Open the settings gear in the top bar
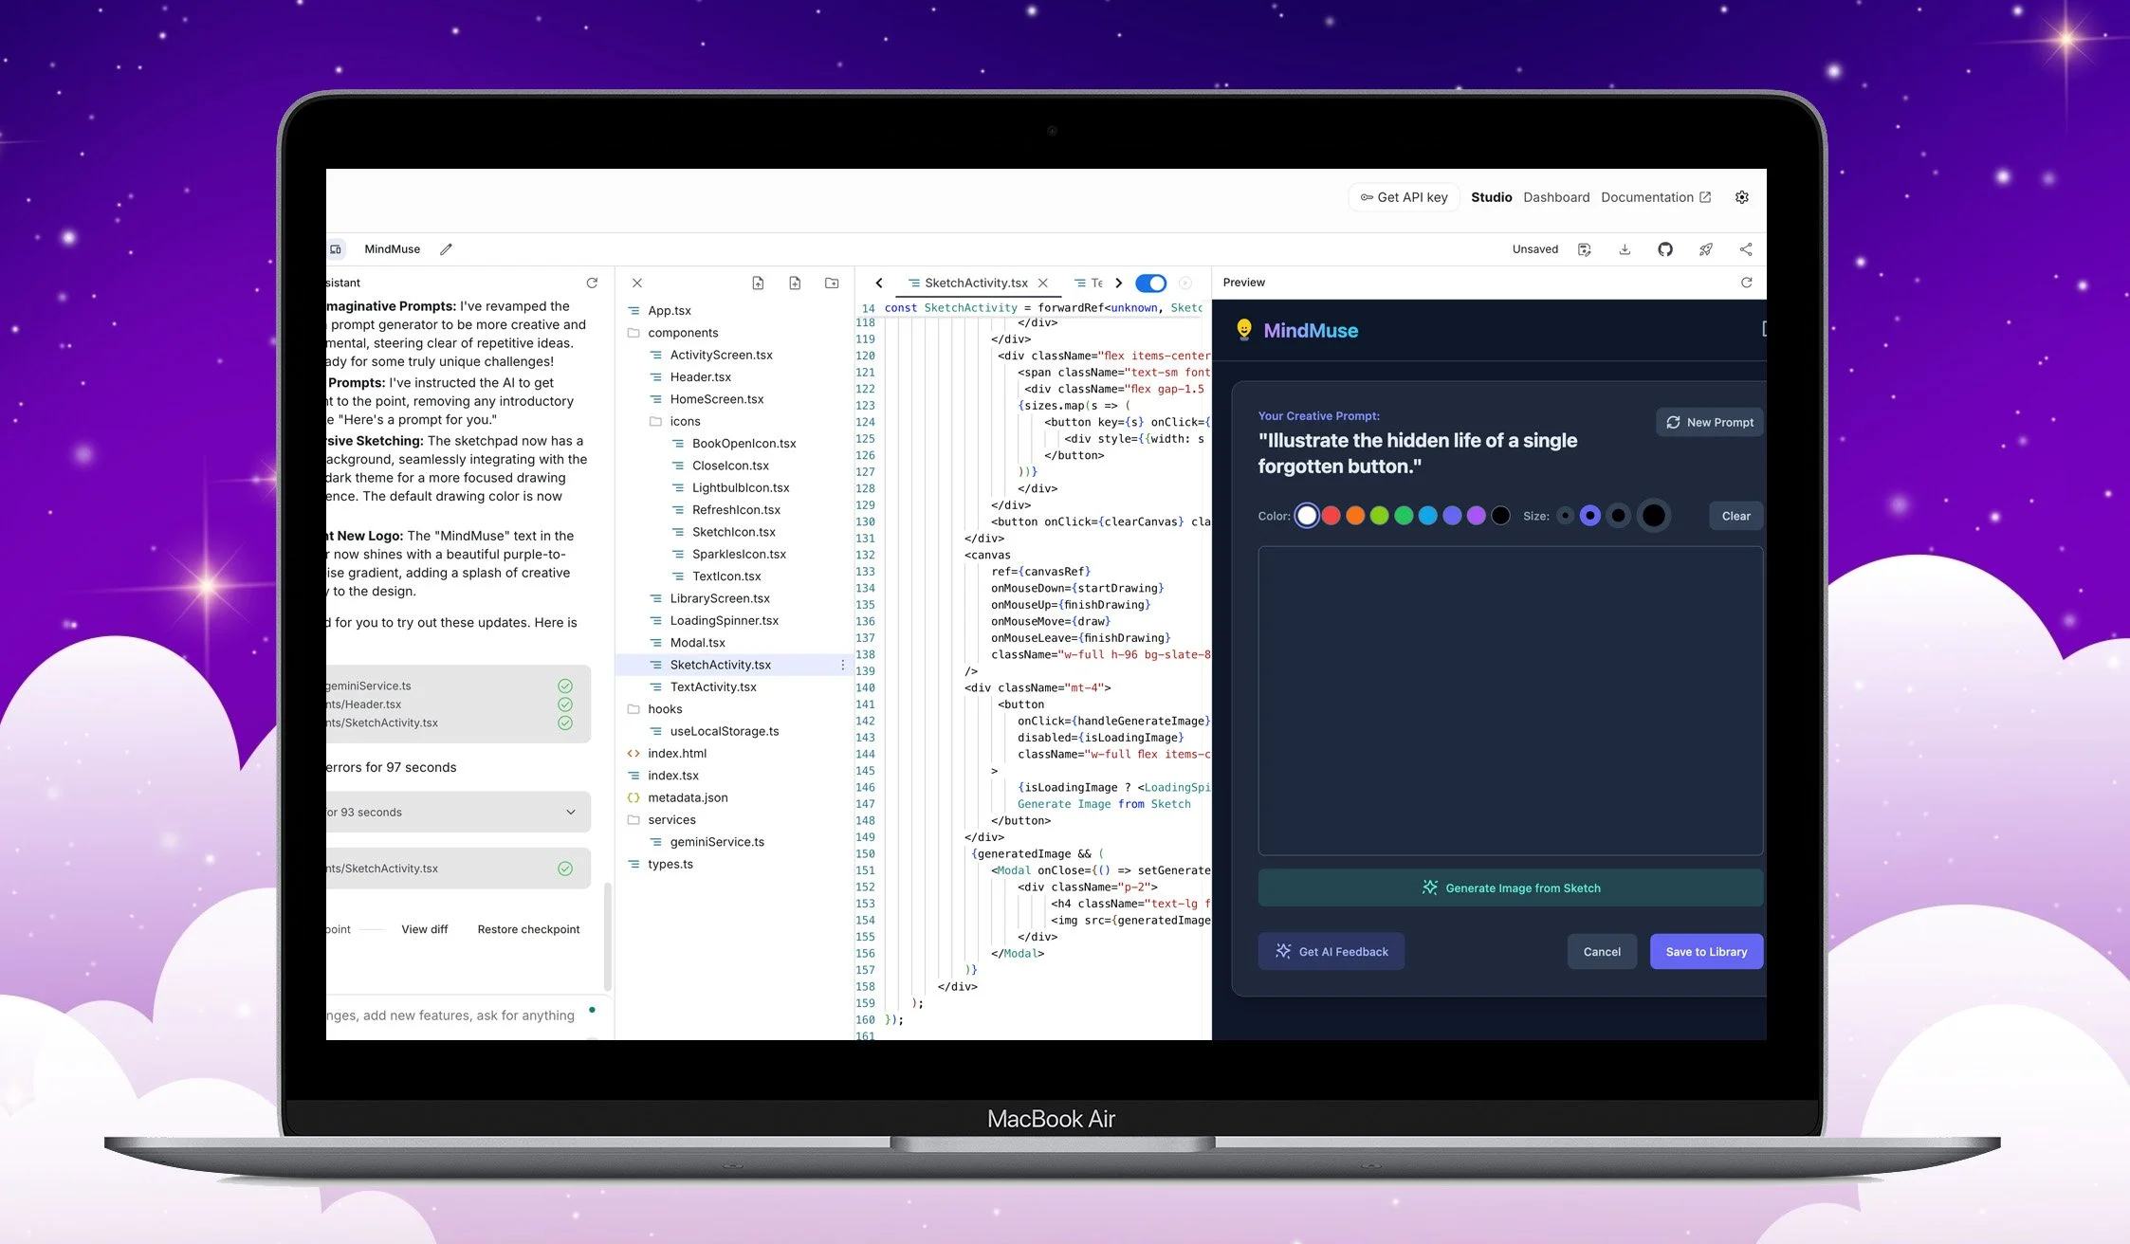The image size is (2130, 1244). [1741, 197]
